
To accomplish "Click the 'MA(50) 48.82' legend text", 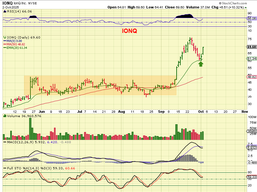I will click(16, 44).
